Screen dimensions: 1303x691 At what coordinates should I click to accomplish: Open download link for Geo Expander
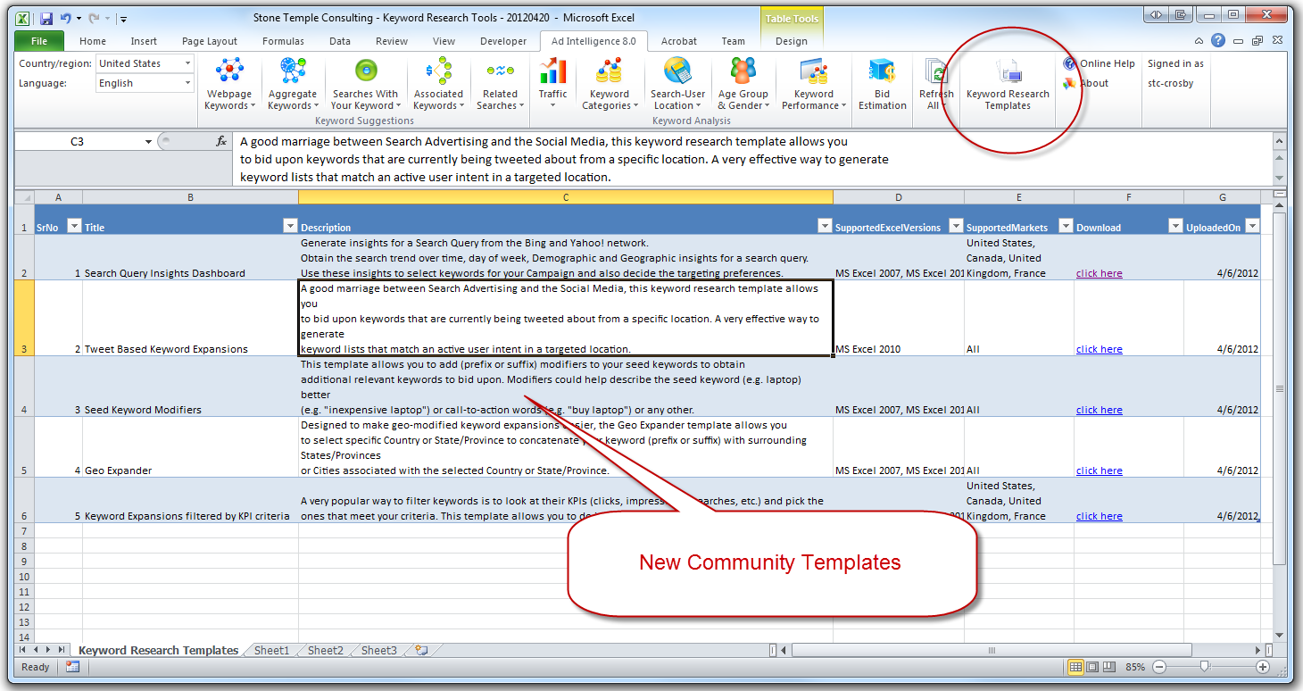click(1100, 470)
